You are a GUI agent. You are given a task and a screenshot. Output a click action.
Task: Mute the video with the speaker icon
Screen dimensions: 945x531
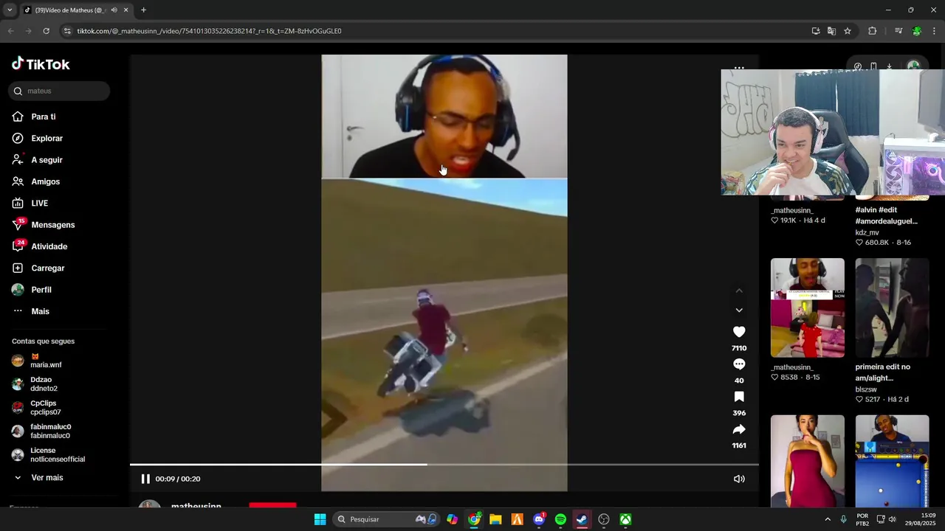[739, 479]
